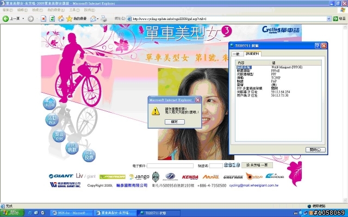Viewport: 348px width, 217px height.
Task: Click the 值 column header in details list
Action: [x=295, y=63]
